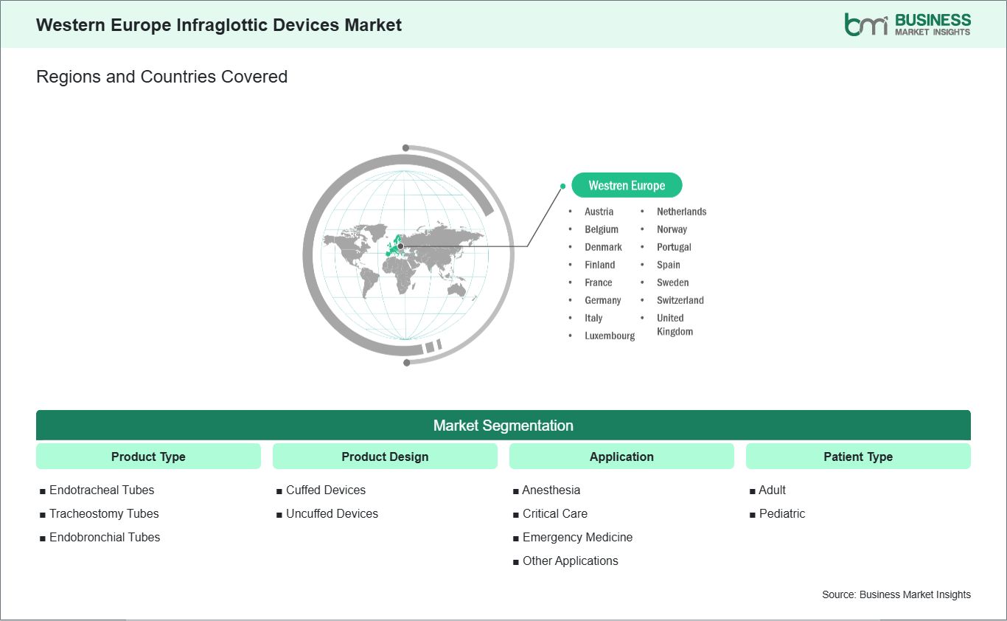The image size is (1007, 621).
Task: Click the Other Applications item
Action: point(571,561)
